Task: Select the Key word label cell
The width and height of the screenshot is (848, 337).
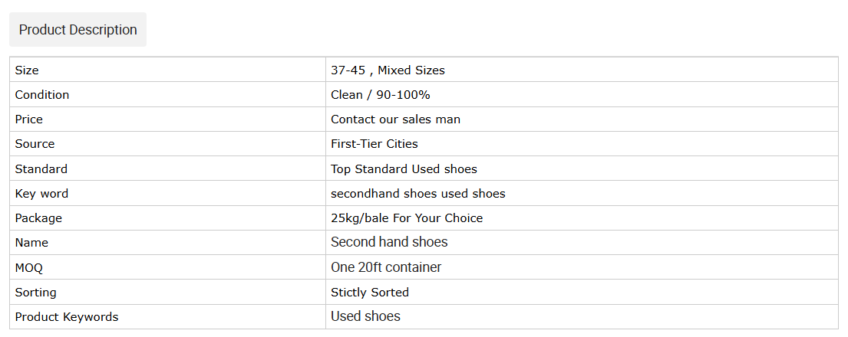Action: click(x=167, y=193)
